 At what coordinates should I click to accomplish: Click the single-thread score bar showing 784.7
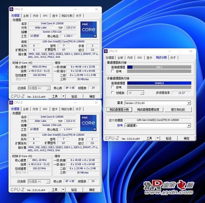click(159, 67)
